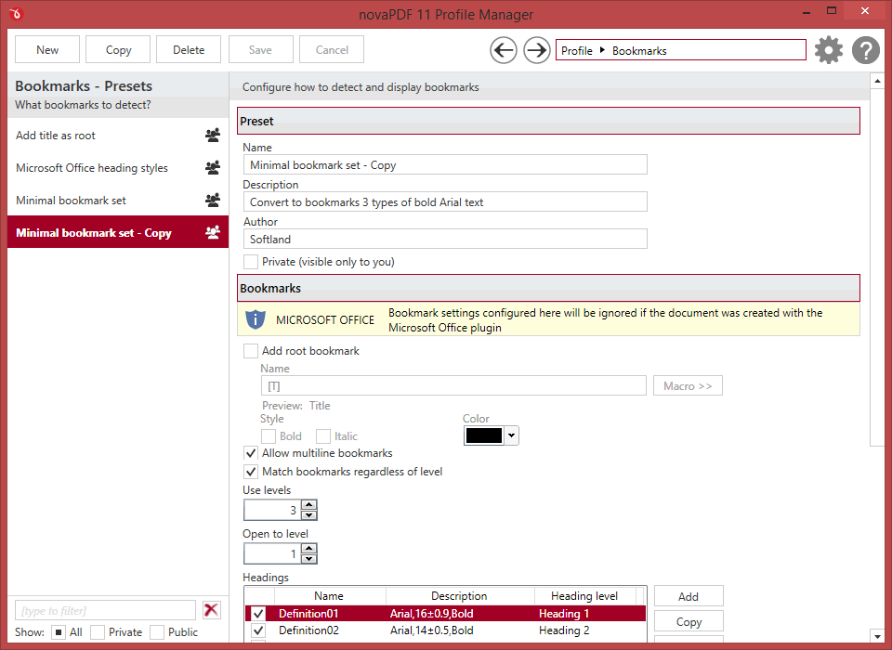The image size is (892, 650).
Task: Click the Heading 2 level cell
Action: (x=564, y=630)
